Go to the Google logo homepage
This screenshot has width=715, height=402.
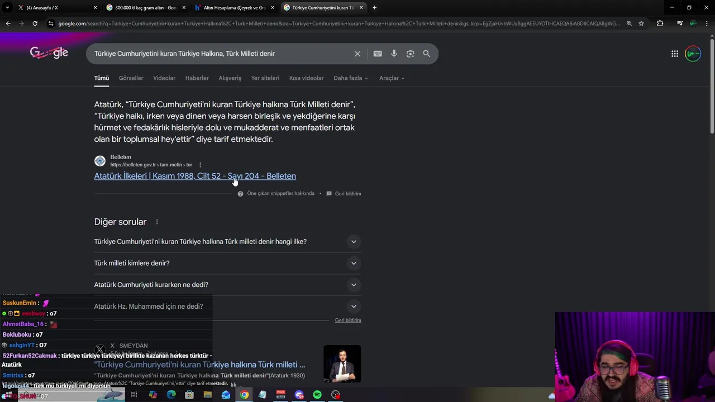[x=49, y=52]
